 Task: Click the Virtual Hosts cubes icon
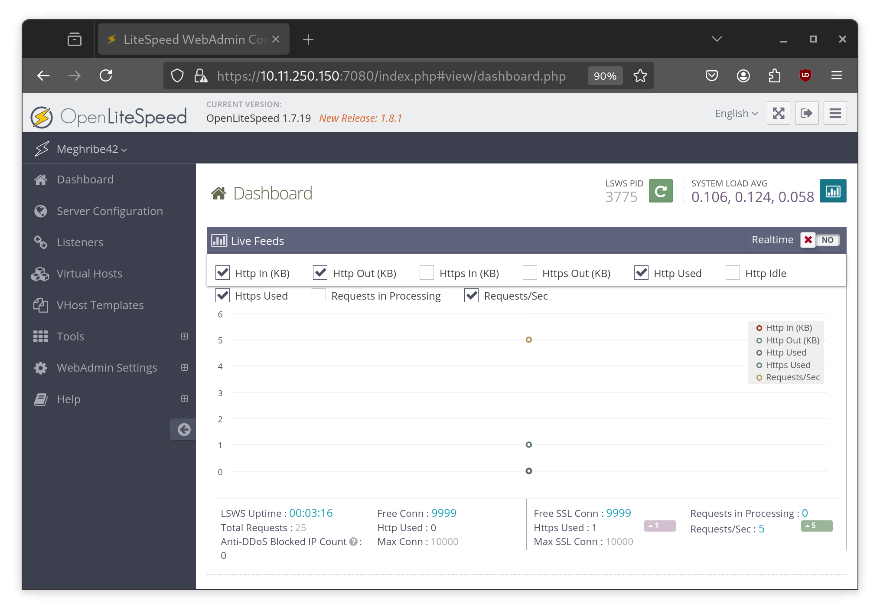pyautogui.click(x=40, y=274)
